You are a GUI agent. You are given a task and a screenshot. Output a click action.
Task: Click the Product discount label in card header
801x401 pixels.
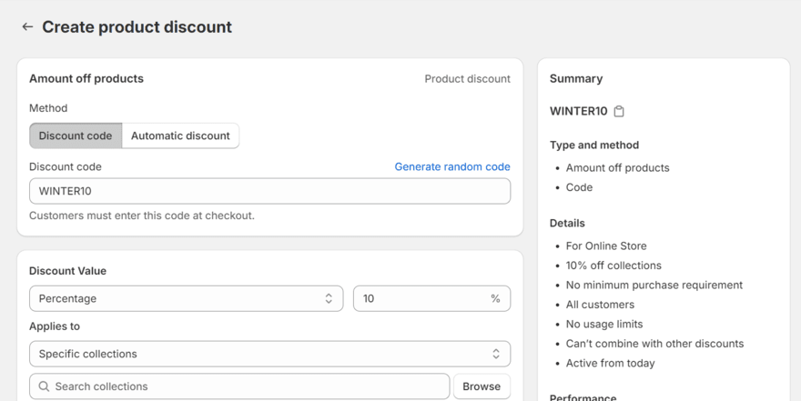(x=467, y=79)
